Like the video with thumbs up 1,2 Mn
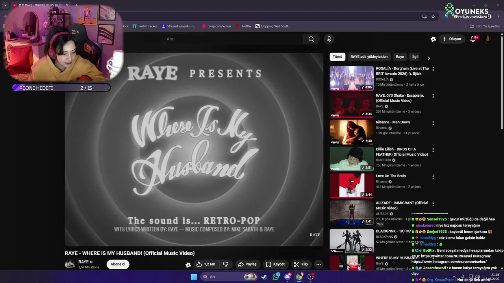 (x=206, y=264)
